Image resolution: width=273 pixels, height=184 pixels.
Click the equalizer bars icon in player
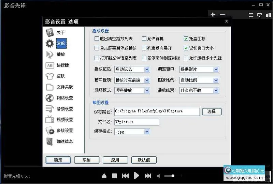coord(268,15)
